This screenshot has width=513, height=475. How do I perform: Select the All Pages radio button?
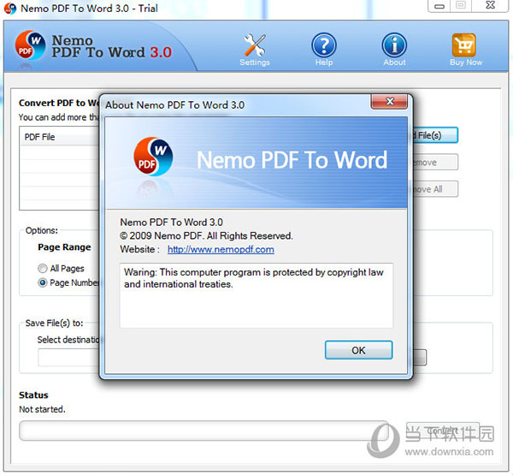pyautogui.click(x=42, y=269)
